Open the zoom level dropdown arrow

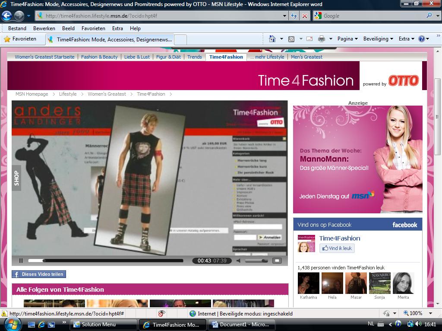pos(430,313)
